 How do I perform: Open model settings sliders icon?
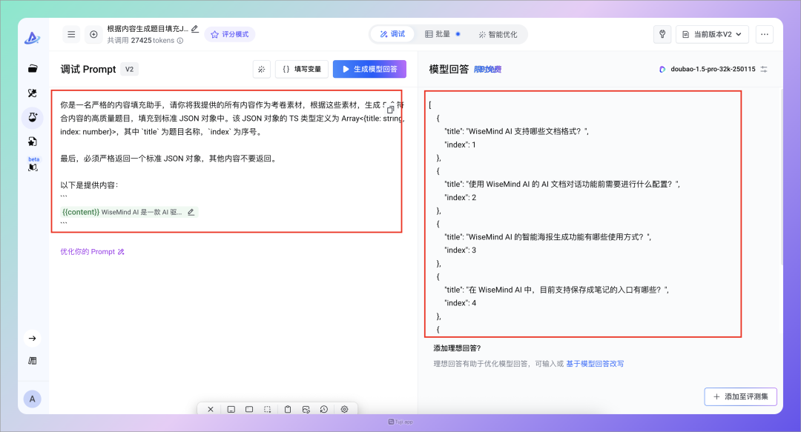pos(764,69)
